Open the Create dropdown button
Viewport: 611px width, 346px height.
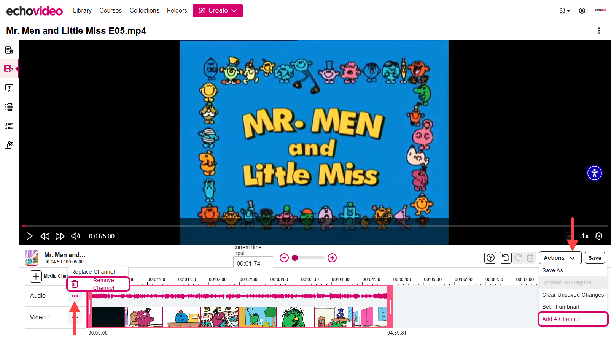point(218,11)
